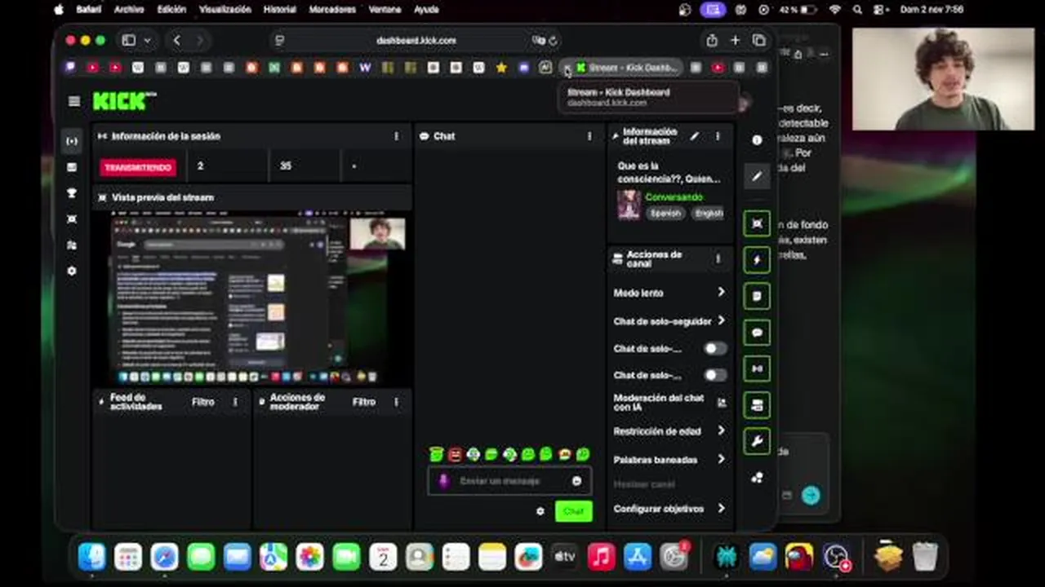Open the achievements trophy icon in sidebar
Screen dimensions: 1045x587
tap(72, 193)
